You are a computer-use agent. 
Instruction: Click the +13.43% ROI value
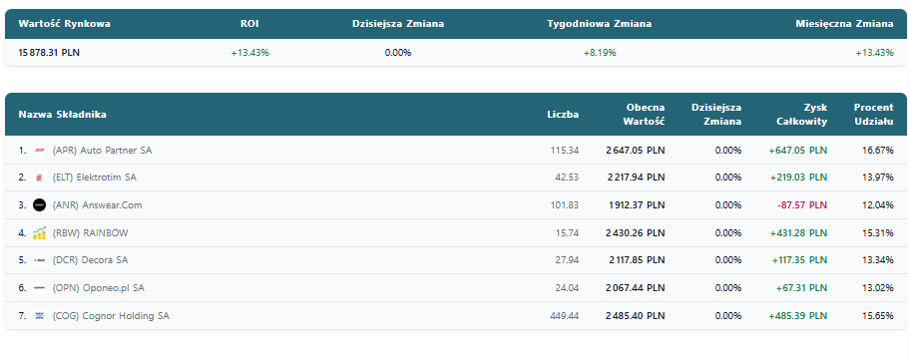point(249,53)
